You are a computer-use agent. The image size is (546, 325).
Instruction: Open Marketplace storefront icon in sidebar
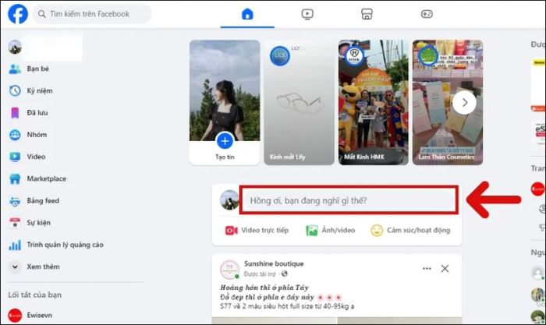(x=15, y=178)
